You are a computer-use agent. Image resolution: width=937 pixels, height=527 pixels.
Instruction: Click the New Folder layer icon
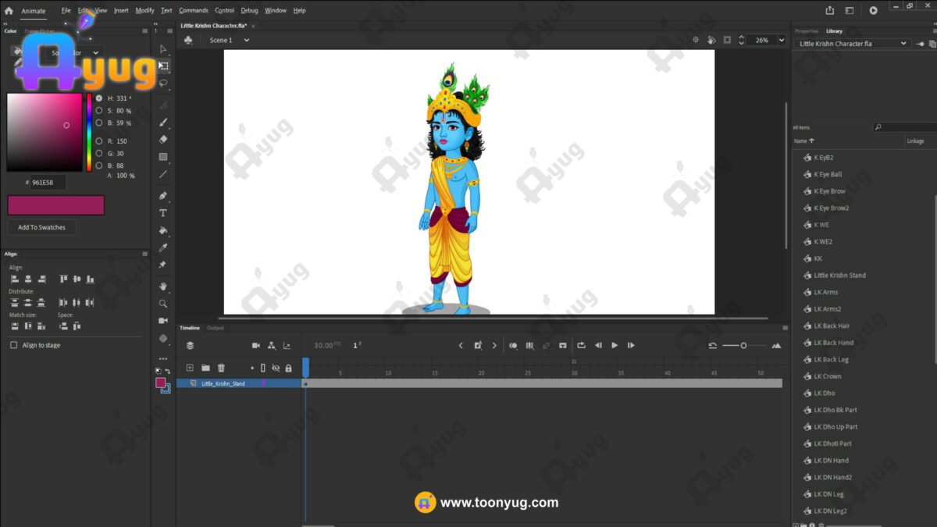(205, 368)
